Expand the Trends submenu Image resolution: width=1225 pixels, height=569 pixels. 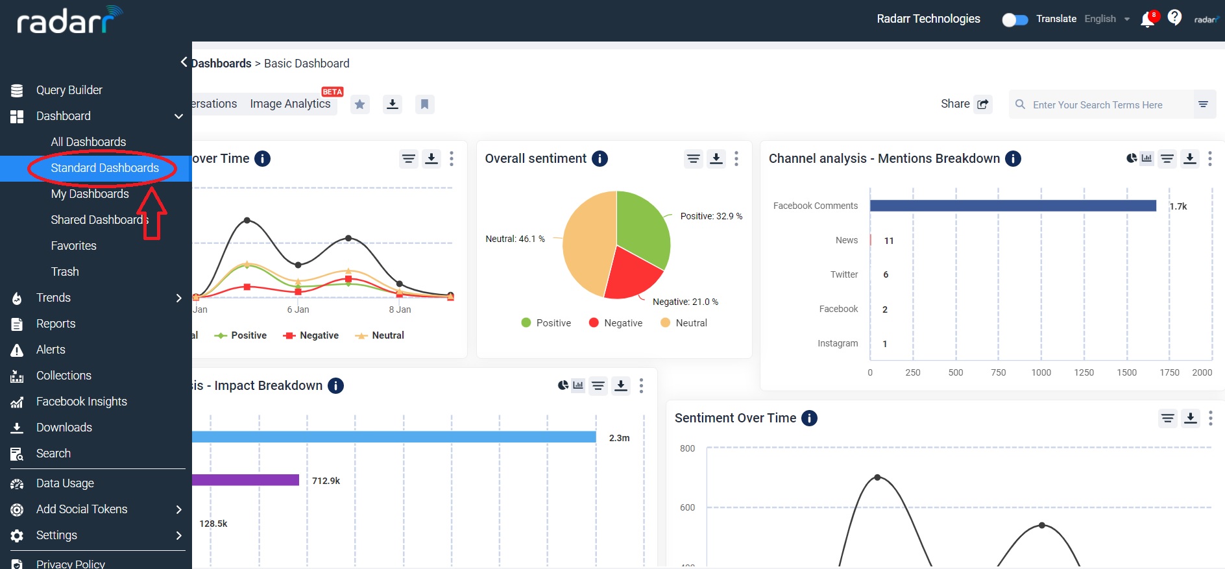pos(179,298)
